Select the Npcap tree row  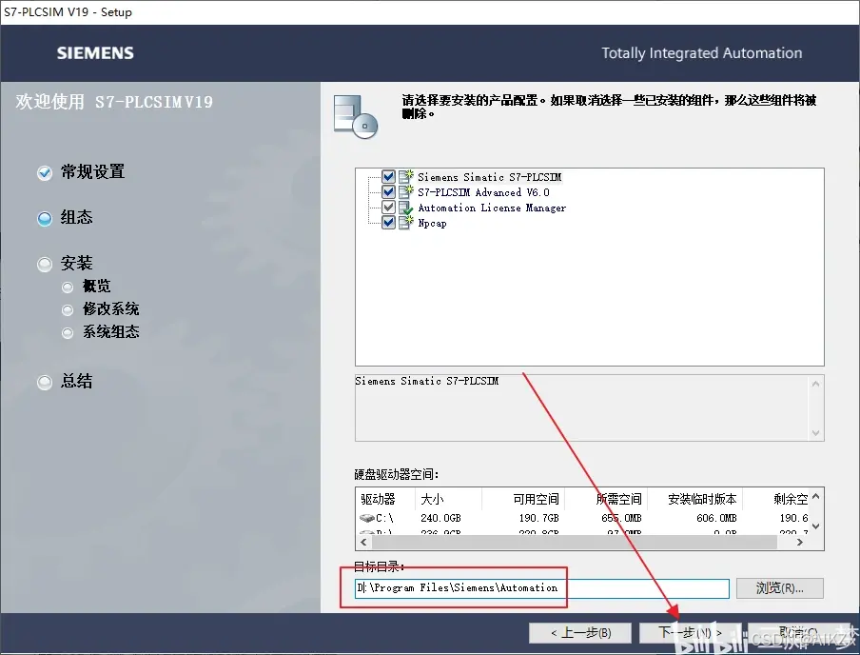[x=432, y=223]
